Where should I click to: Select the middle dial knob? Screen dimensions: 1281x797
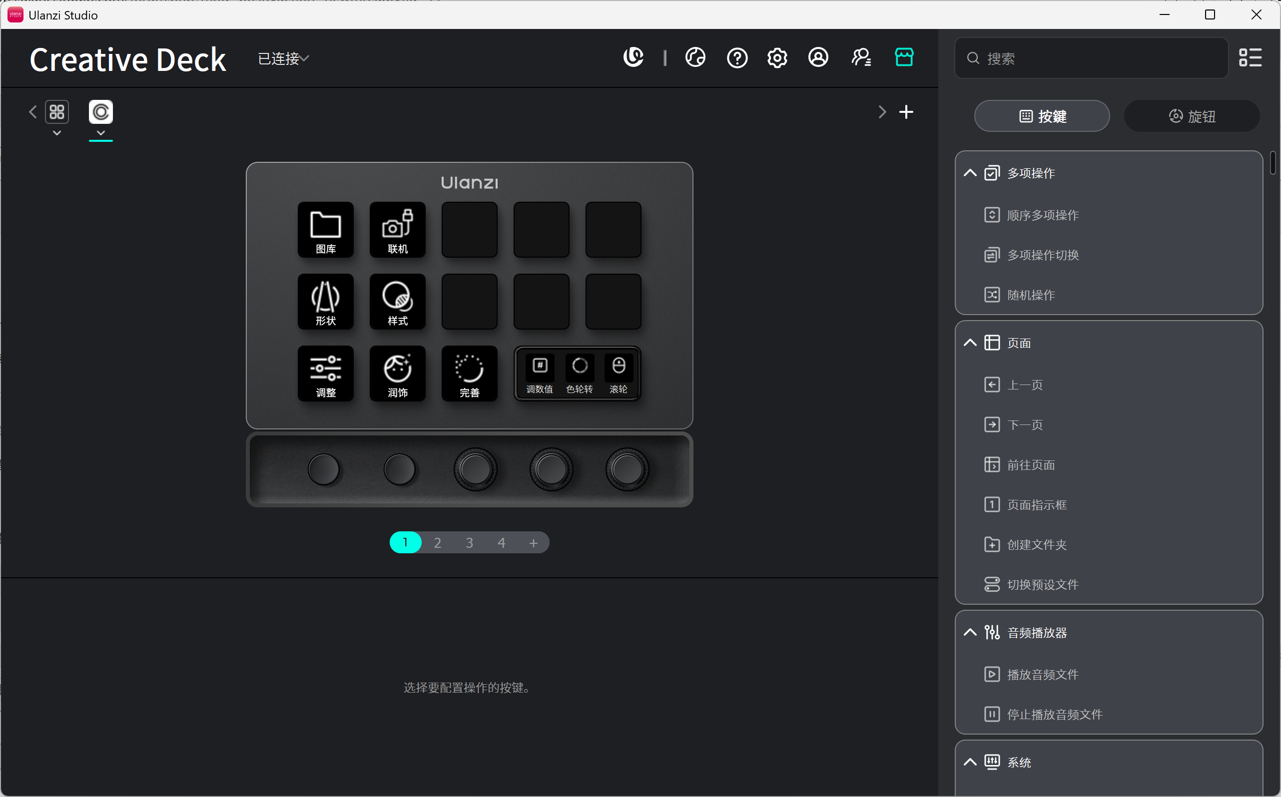coord(475,469)
